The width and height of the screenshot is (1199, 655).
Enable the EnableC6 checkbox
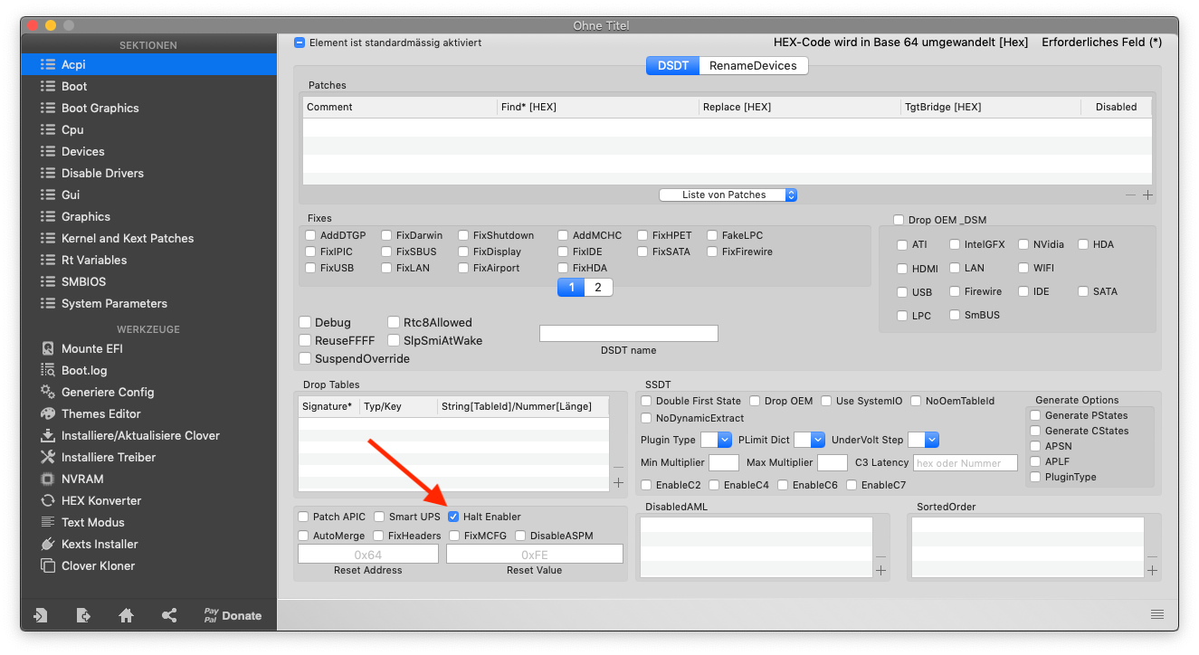coord(783,485)
